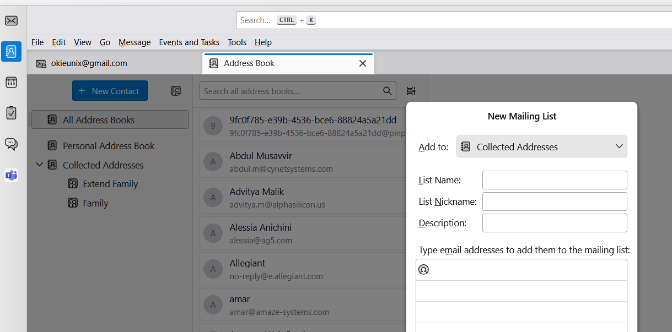The height and width of the screenshot is (332, 672).
Task: Collapse the Collected Addresses tree
Action: tap(39, 165)
